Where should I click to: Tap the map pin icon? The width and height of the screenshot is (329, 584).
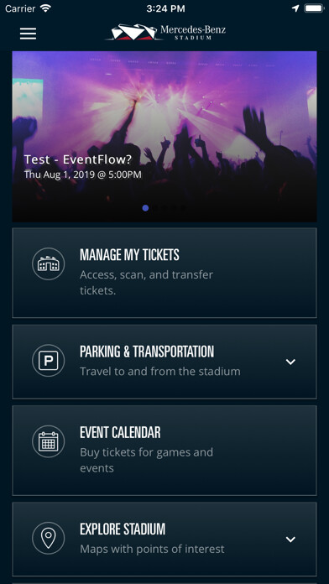pyautogui.click(x=49, y=538)
